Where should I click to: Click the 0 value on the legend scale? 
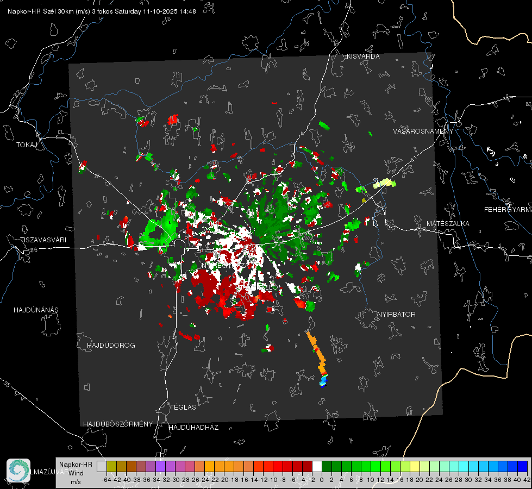(322, 480)
